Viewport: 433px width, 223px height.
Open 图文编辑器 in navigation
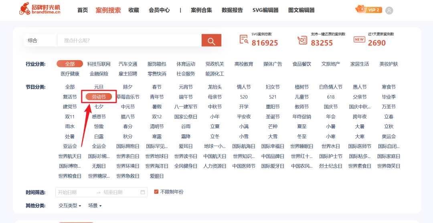(x=301, y=10)
